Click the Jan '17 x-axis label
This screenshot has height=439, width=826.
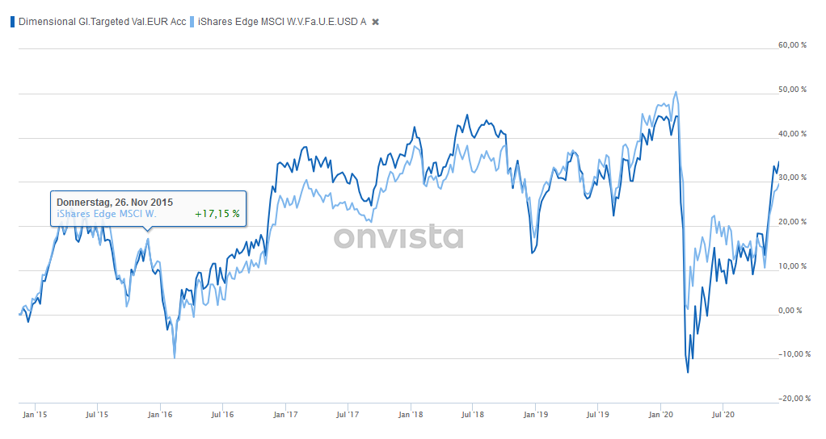tap(285, 415)
